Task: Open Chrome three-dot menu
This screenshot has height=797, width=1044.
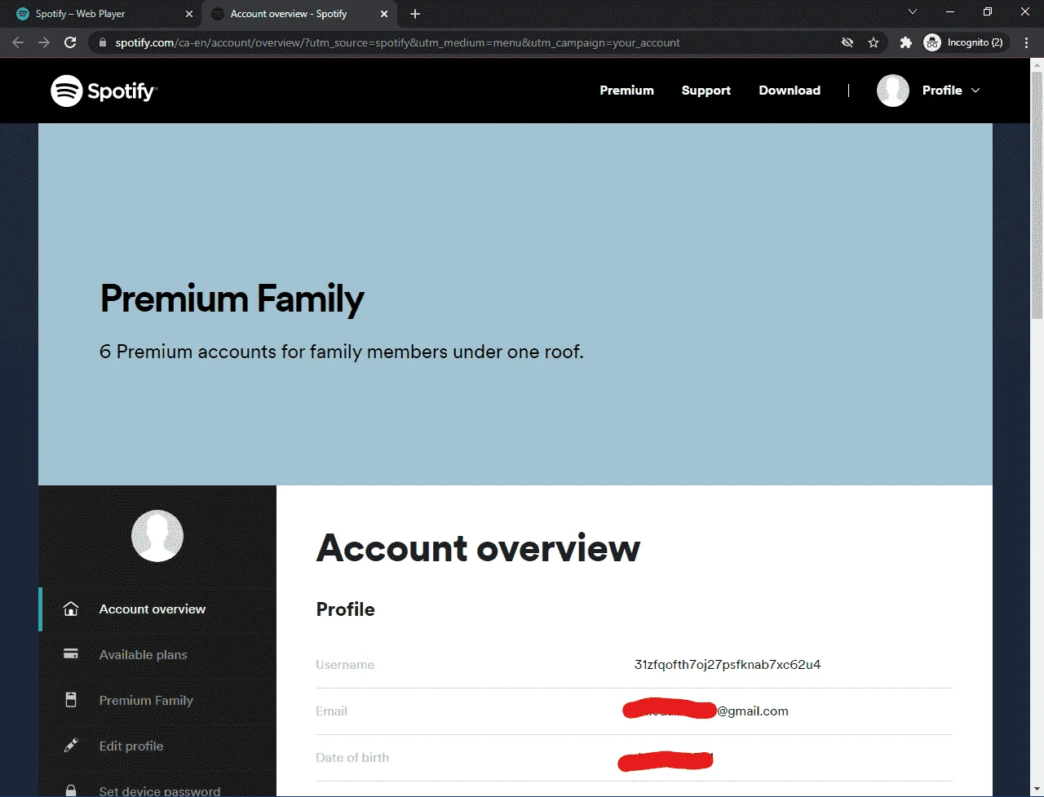Action: click(1027, 42)
